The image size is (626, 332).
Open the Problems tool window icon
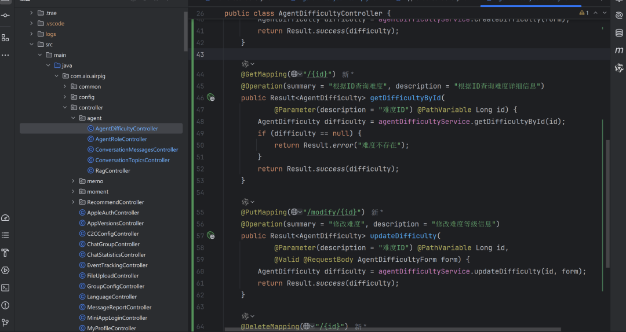5,305
